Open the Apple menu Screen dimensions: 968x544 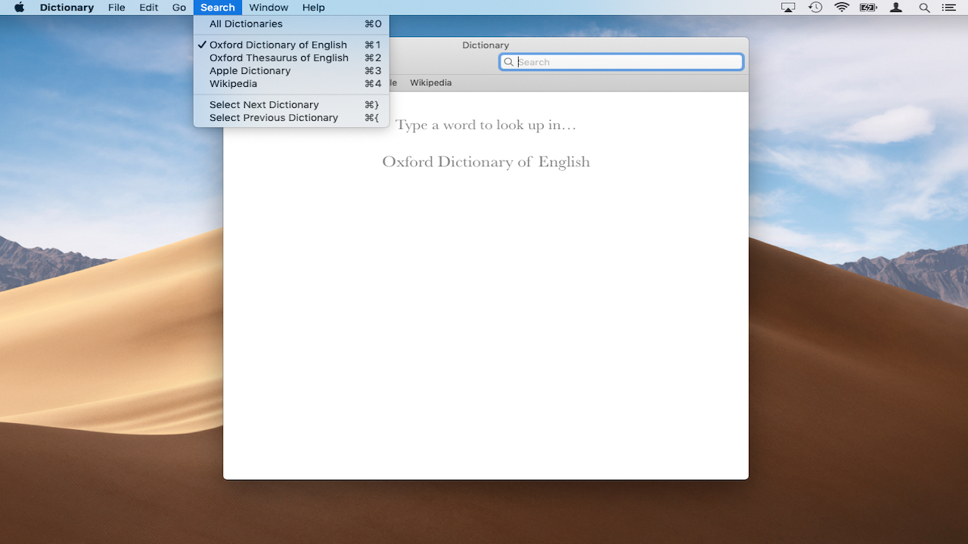click(x=20, y=8)
